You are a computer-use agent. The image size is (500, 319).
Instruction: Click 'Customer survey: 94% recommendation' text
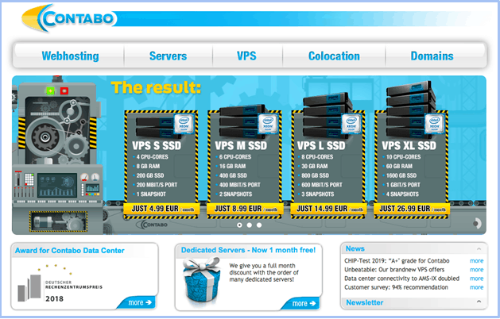[x=396, y=287]
